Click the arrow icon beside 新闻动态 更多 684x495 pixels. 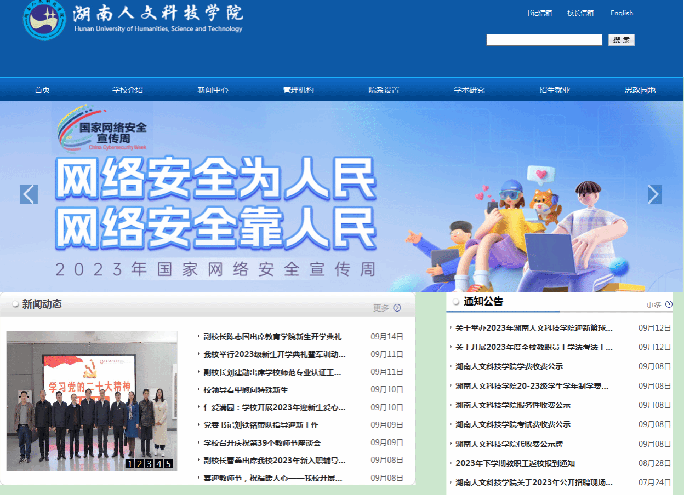click(397, 308)
